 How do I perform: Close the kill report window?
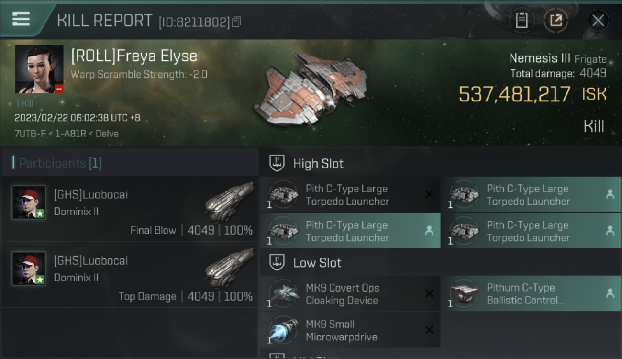point(598,21)
